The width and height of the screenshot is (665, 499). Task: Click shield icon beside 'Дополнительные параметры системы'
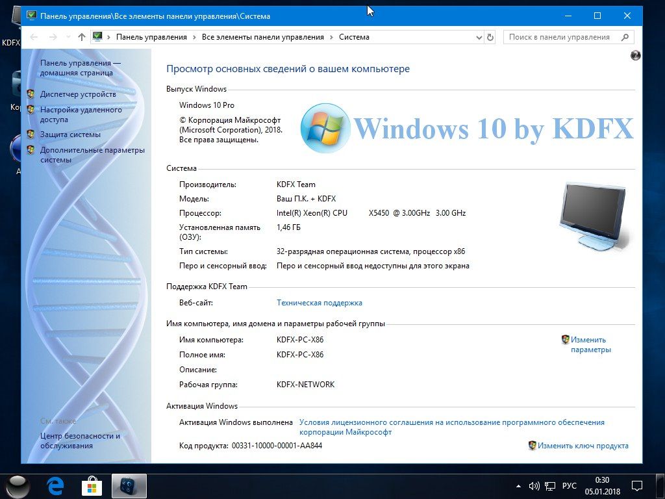click(x=31, y=150)
